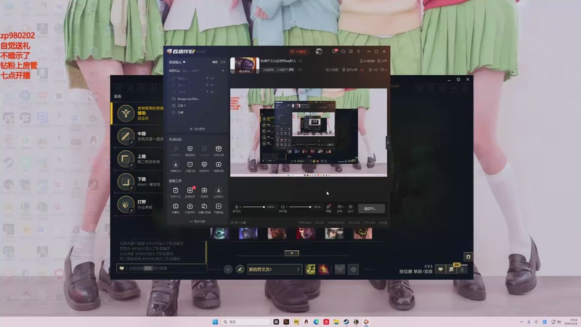Select the 上路 top lane row in League client
Viewport: 581px width, 327px height.
click(x=137, y=158)
